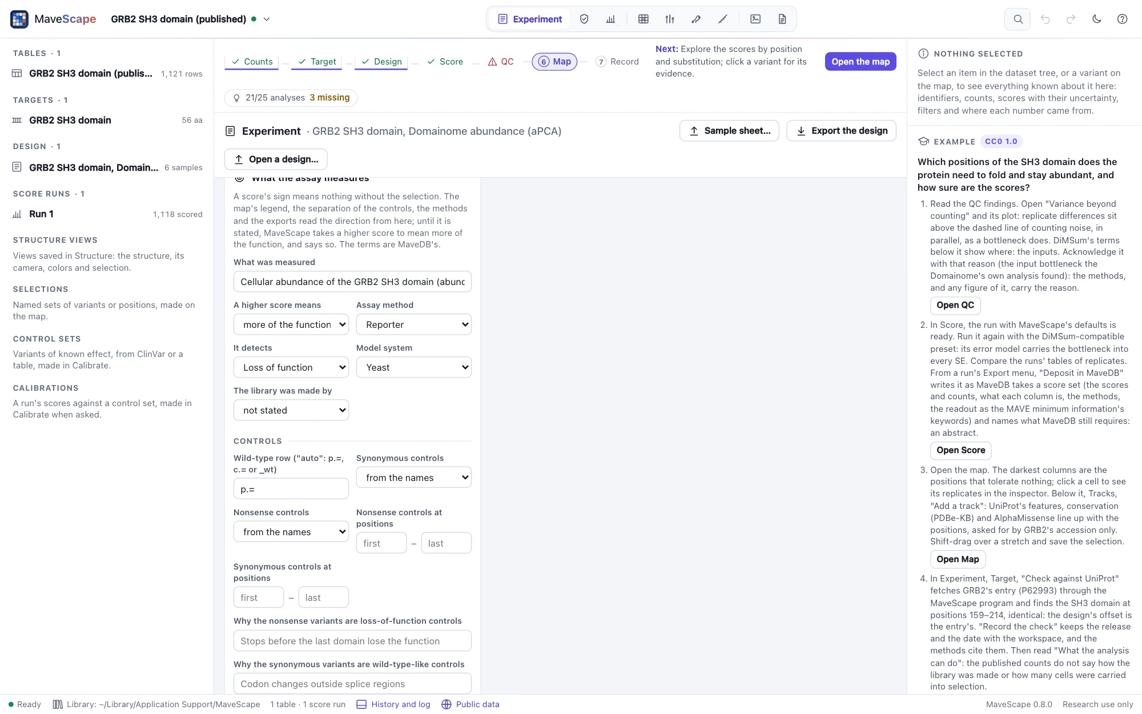Image resolution: width=1142 pixels, height=714 pixels.
Task: Go to the Score step
Action: (x=445, y=62)
